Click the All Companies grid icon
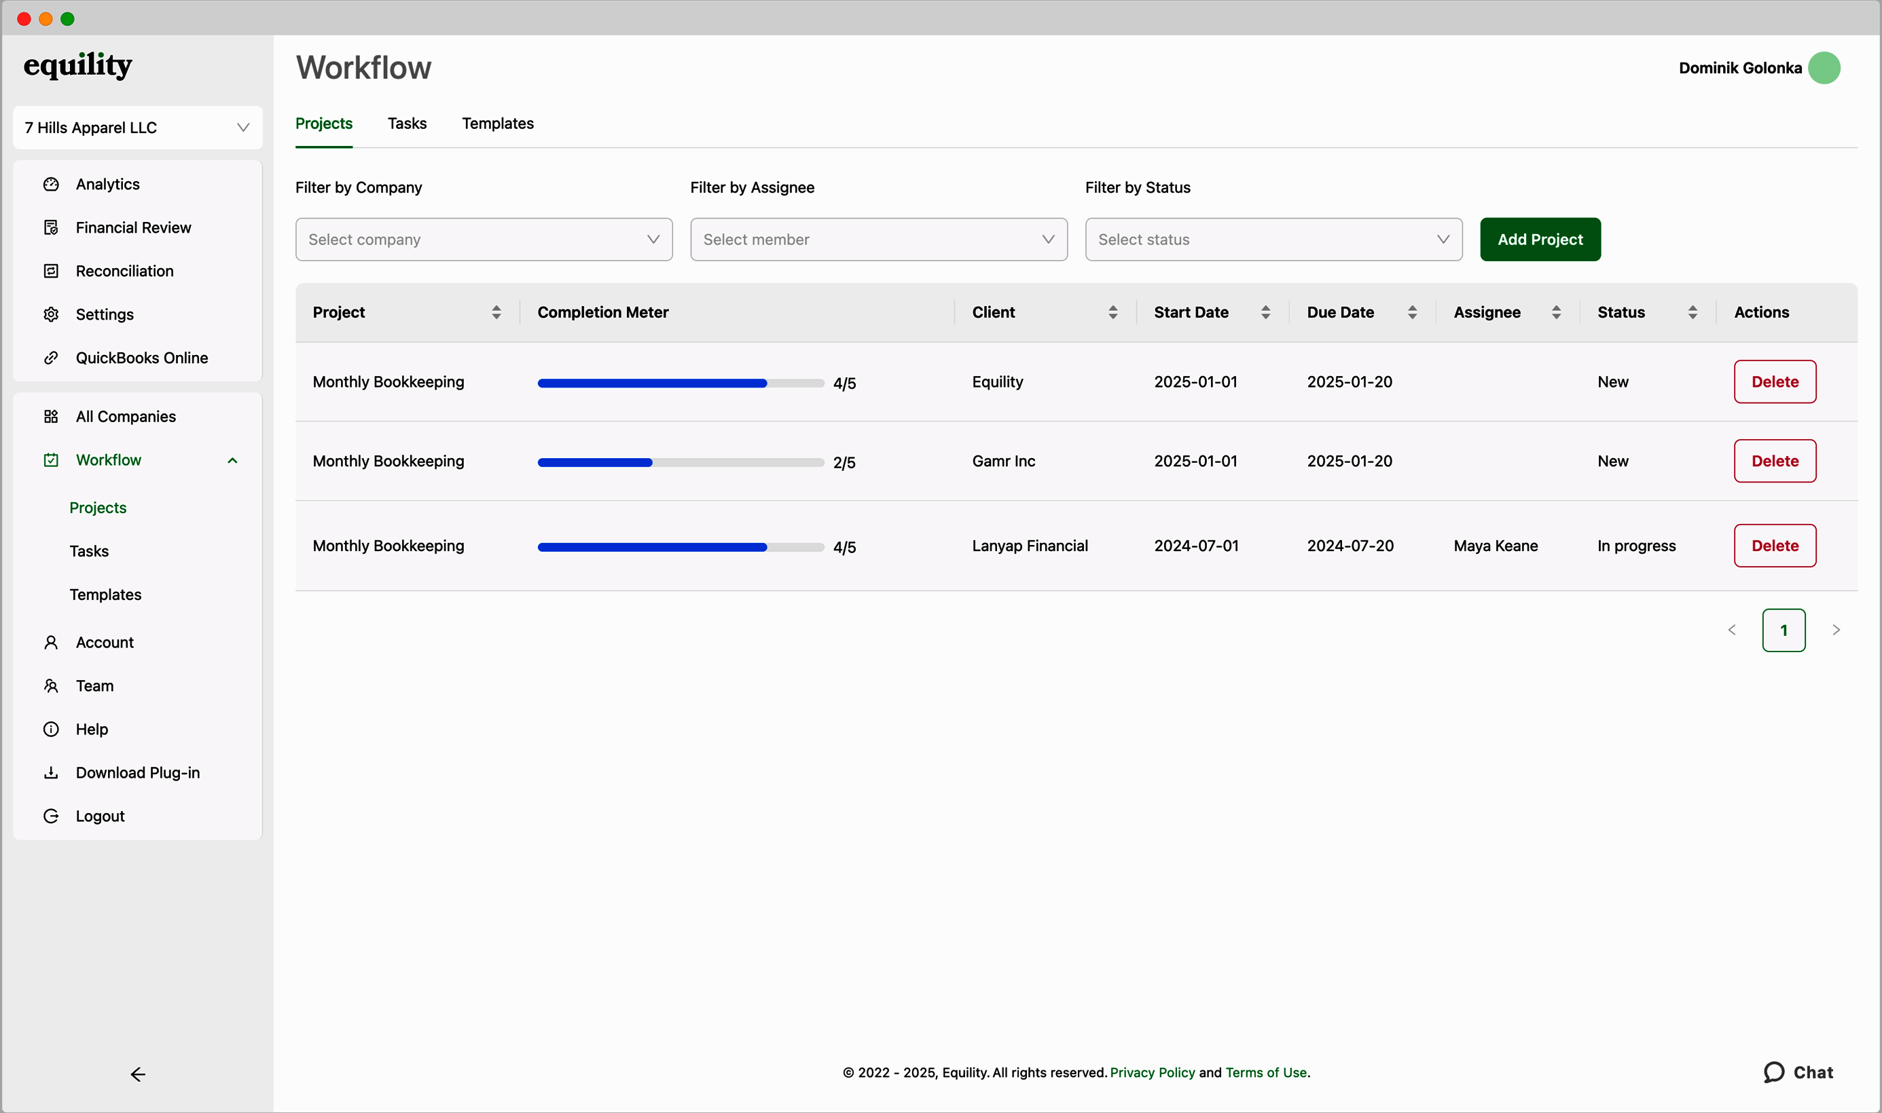 tap(51, 417)
